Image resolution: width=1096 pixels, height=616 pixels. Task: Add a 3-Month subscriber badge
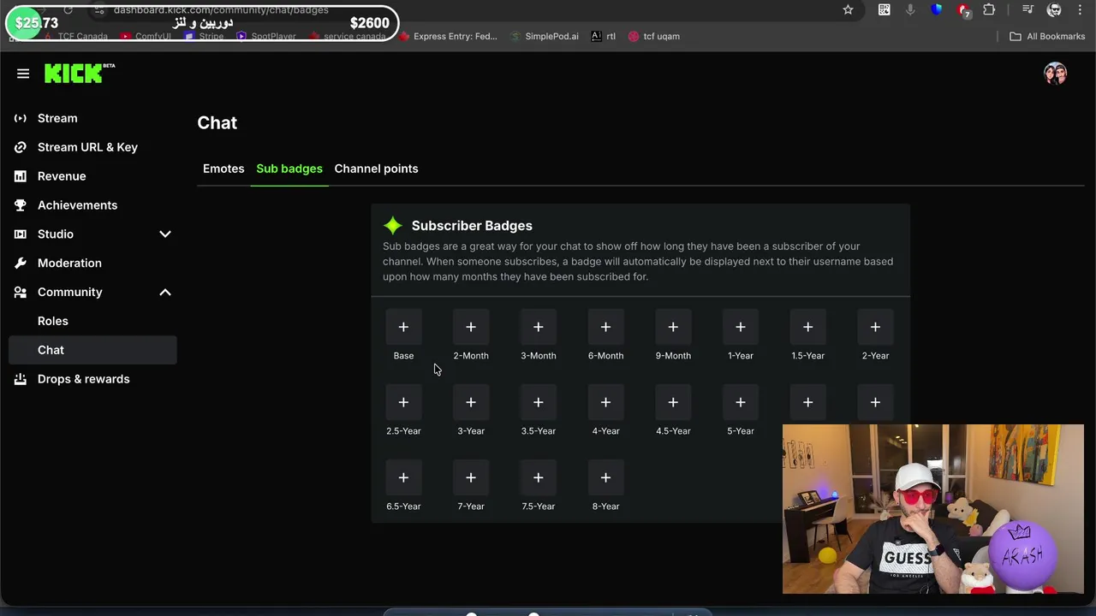[x=539, y=327]
